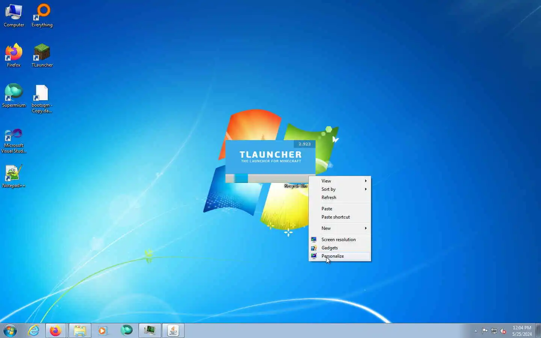Choose Refresh from the context menu
Image resolution: width=541 pixels, height=338 pixels.
(x=340, y=198)
